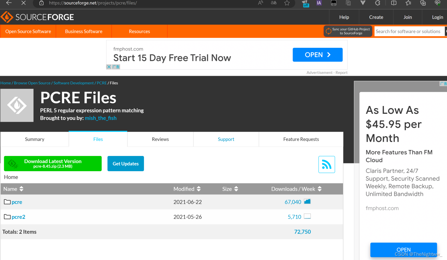Image resolution: width=447 pixels, height=260 pixels.
Task: Click the SourceForge logo
Action: (37, 17)
